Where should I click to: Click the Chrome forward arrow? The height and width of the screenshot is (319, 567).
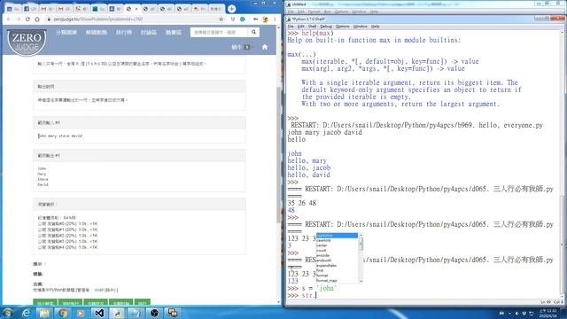(x=18, y=19)
